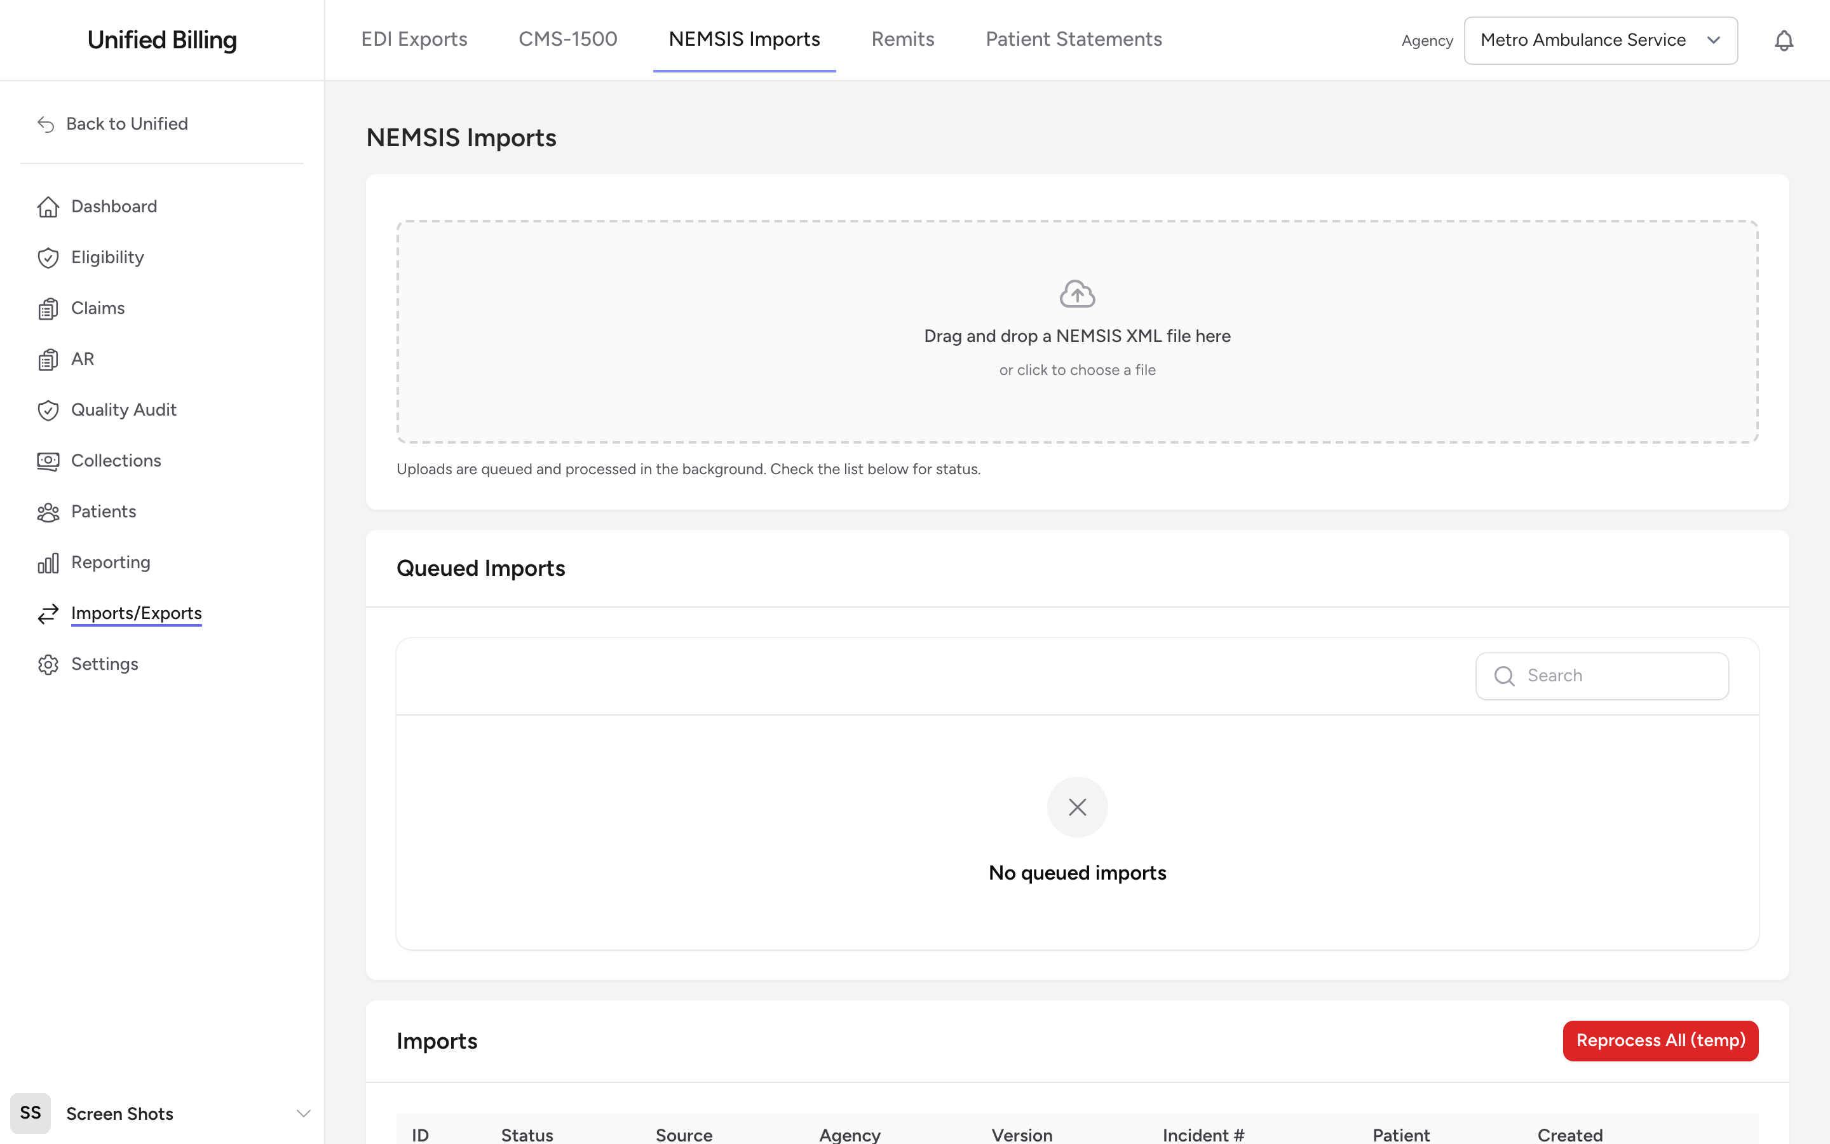The width and height of the screenshot is (1830, 1144).
Task: Click the Collections cash icon
Action: (48, 461)
